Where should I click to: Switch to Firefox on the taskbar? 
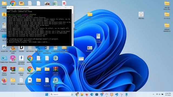point(87,94)
